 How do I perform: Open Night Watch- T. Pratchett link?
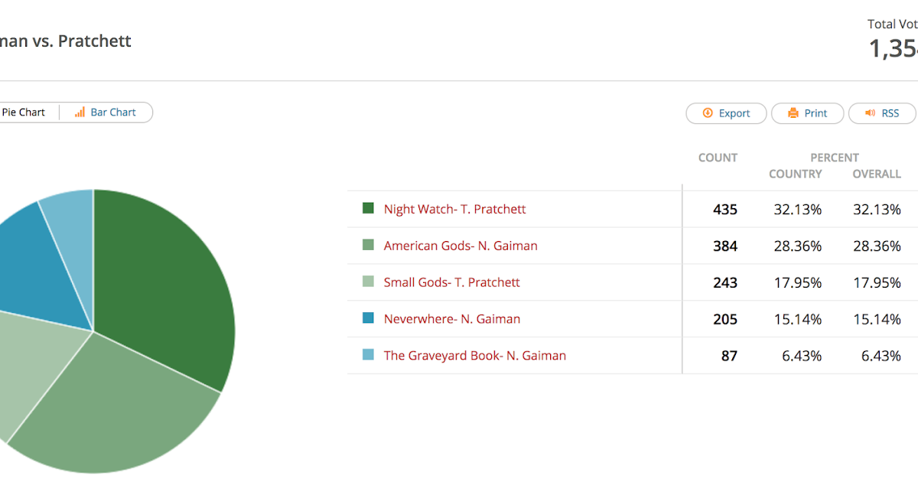[454, 209]
